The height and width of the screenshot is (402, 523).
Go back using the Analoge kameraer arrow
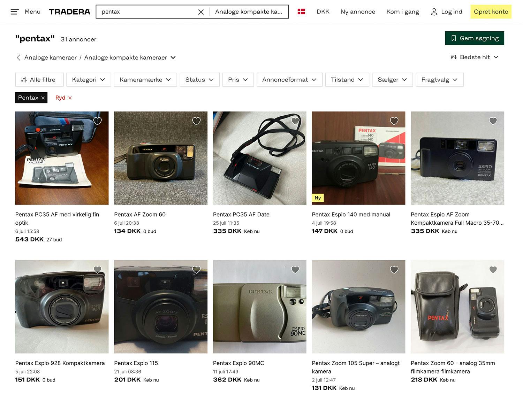point(18,57)
